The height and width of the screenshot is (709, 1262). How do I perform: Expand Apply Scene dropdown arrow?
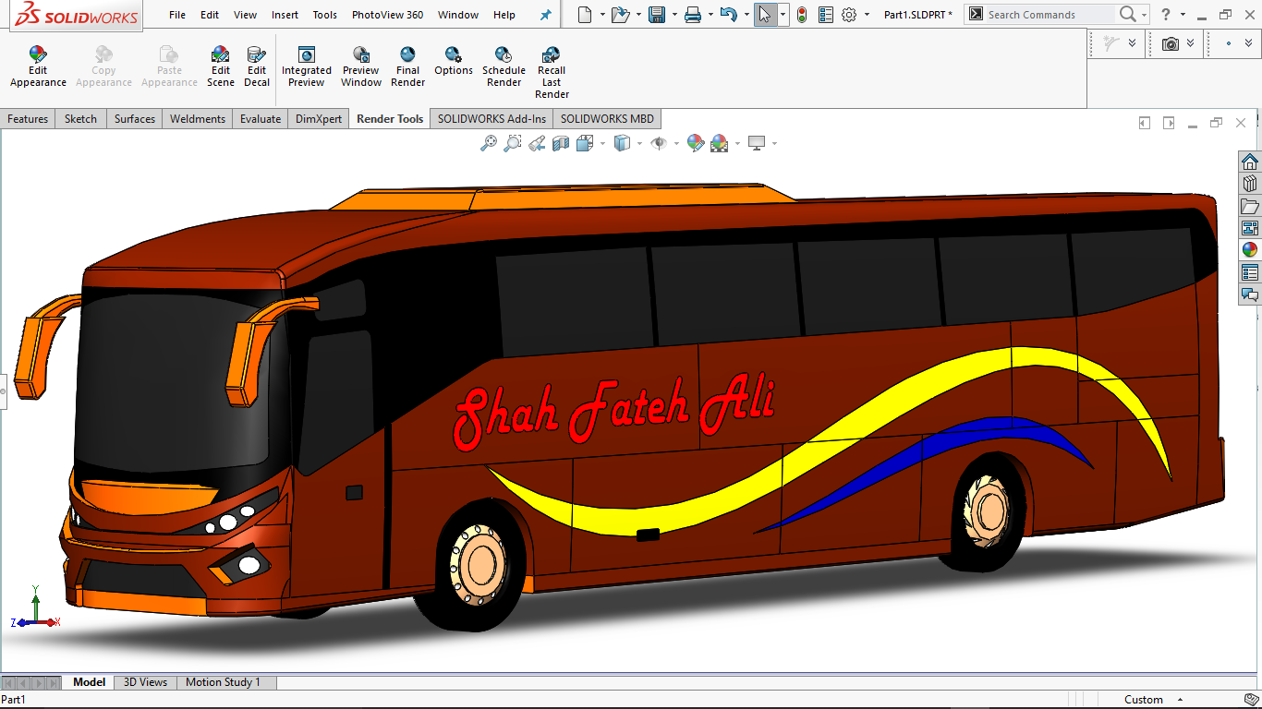pyautogui.click(x=737, y=143)
